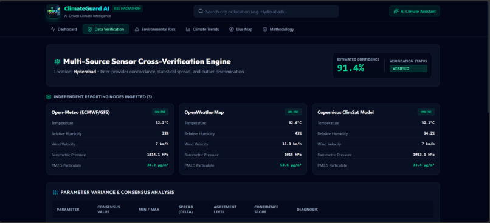
Task: Click the Methodology info icon
Action: click(x=265, y=29)
